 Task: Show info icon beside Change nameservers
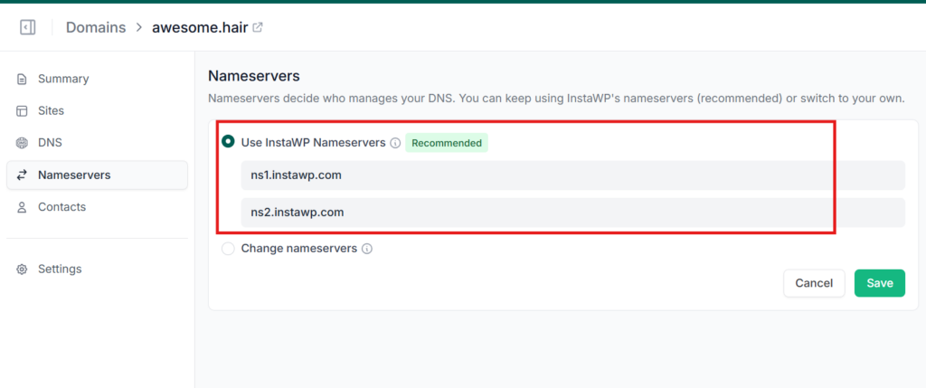click(367, 250)
